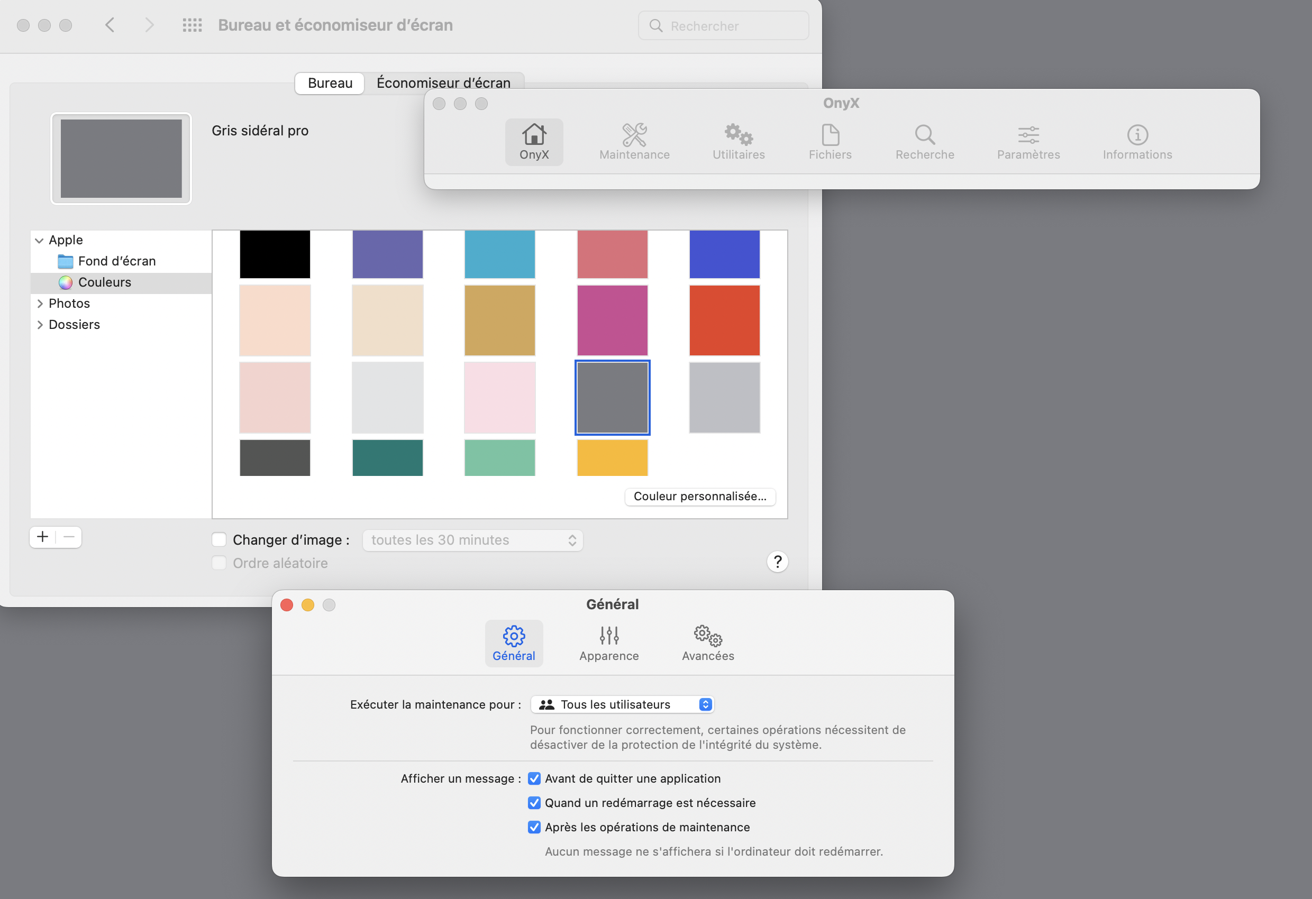Select the Couleurs sidebar item
Viewport: 1312px width, 899px height.
click(104, 282)
